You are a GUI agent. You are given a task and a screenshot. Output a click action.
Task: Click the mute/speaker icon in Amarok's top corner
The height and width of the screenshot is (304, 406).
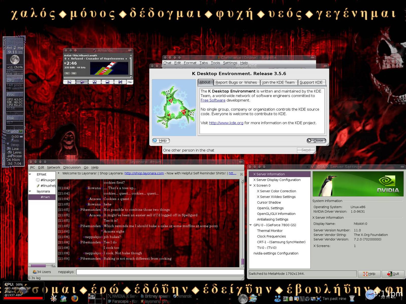click(x=131, y=55)
